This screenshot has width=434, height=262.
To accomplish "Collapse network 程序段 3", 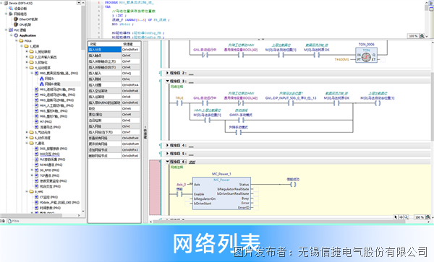I will pyautogui.click(x=168, y=81).
